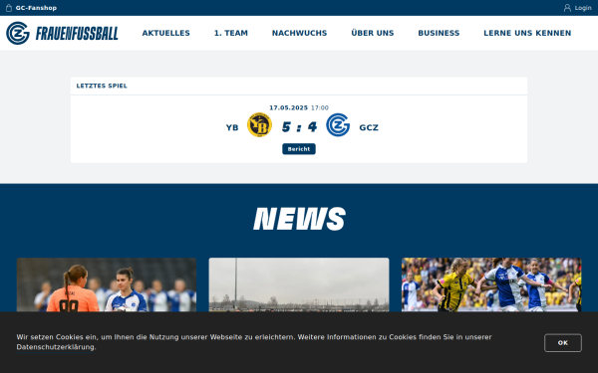Click the GCZ team abbreviation text
This screenshot has height=373, width=598.
click(369, 127)
